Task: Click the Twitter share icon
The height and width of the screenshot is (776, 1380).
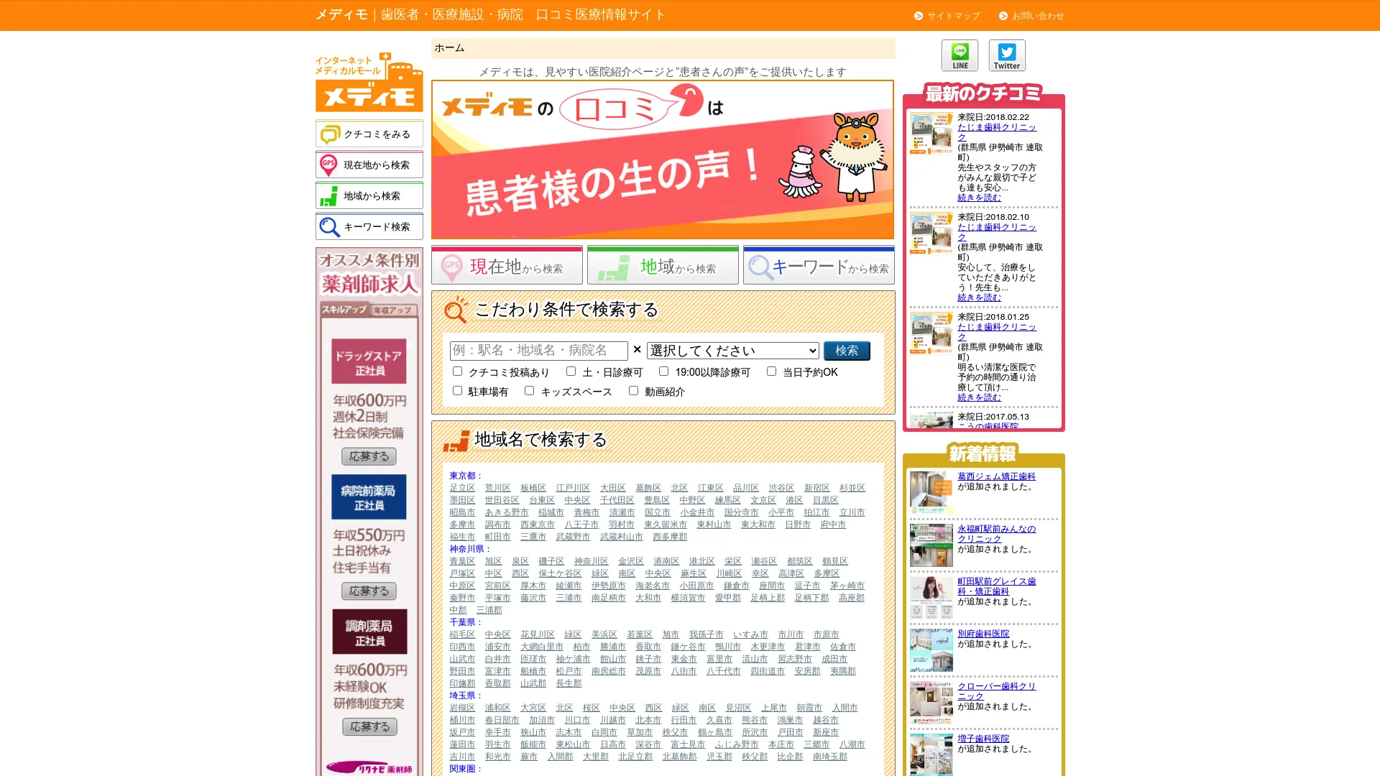Action: coord(1006,55)
